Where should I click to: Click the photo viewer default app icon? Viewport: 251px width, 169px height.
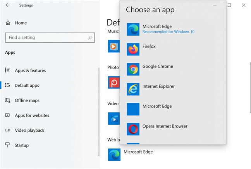point(113,82)
